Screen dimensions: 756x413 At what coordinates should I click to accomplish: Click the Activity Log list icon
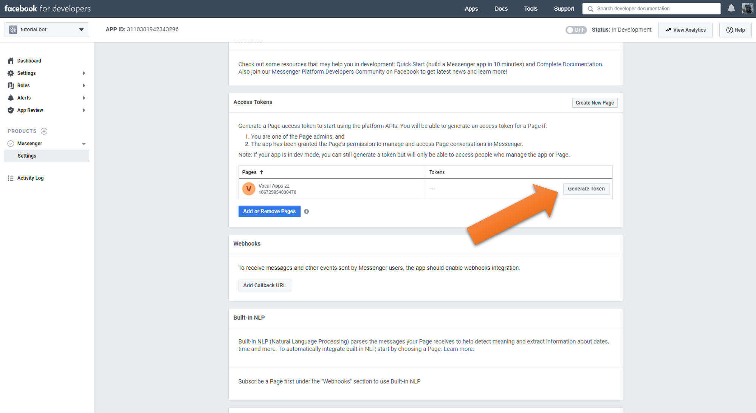coord(11,178)
